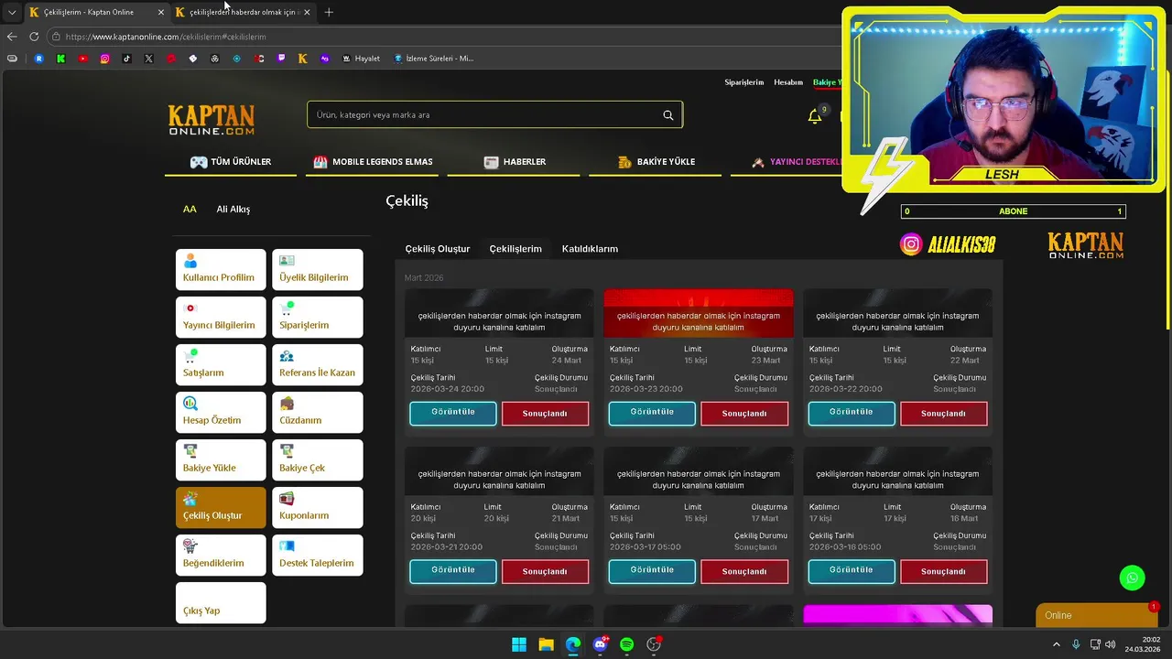Click Görüntüle for 21 Mart giveaway
This screenshot has width=1172, height=659.
tap(453, 571)
